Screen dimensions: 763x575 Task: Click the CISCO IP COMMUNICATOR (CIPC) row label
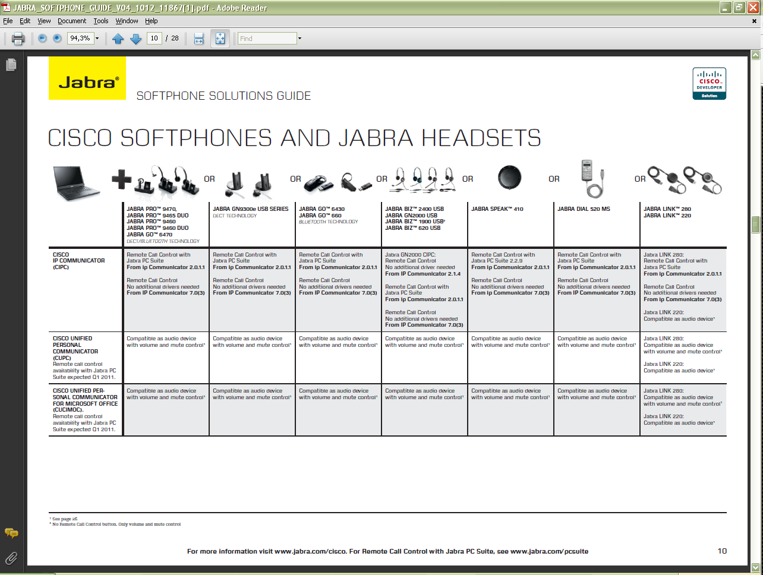(78, 261)
